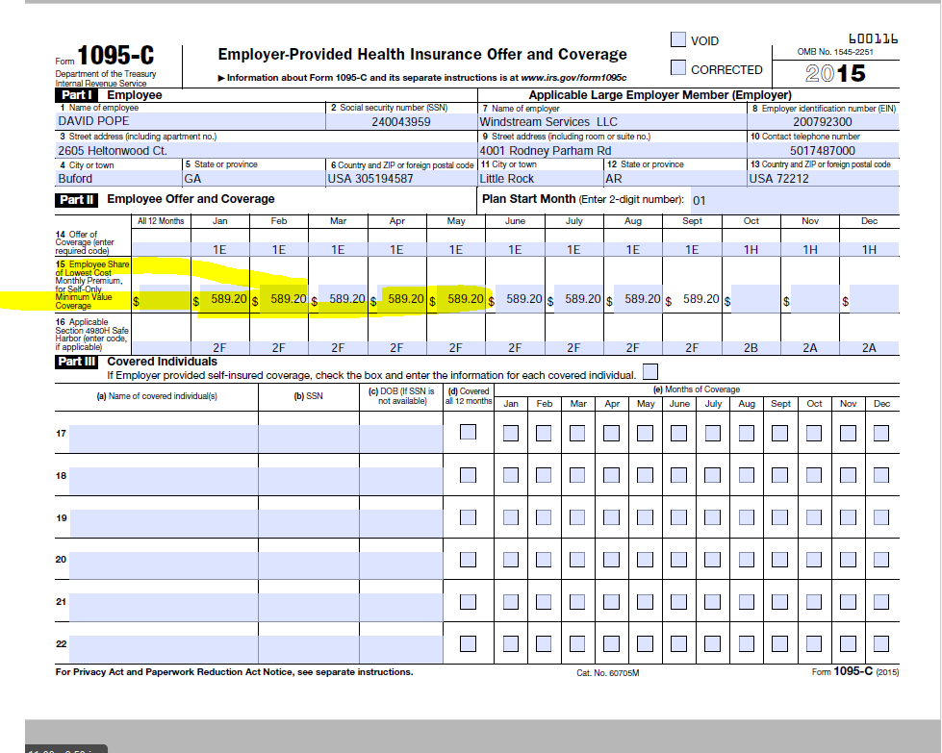Tick the CORRECTED checkbox

[678, 68]
